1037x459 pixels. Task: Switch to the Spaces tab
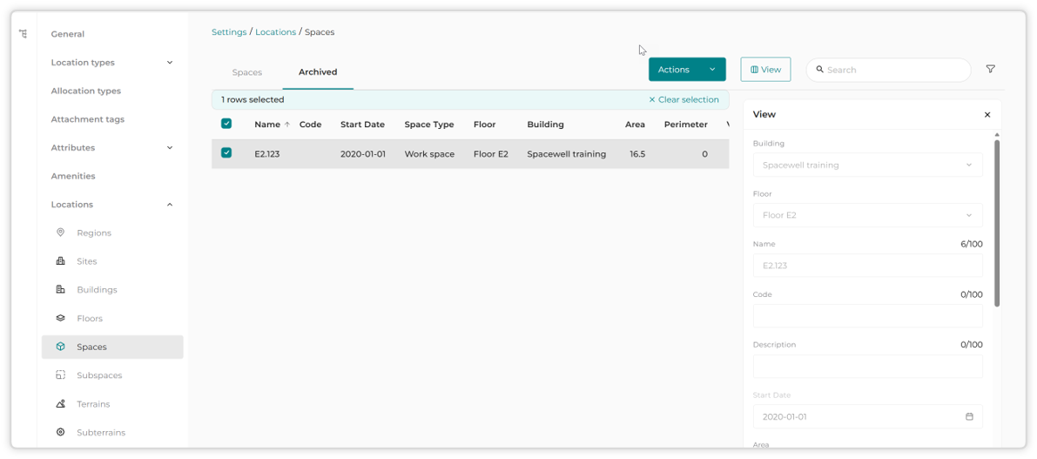coord(247,72)
